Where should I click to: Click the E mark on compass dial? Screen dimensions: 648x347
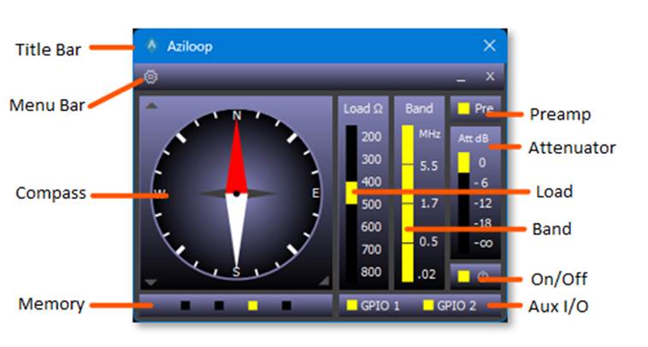click(315, 193)
